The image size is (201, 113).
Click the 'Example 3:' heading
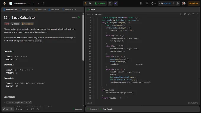tap(9, 78)
